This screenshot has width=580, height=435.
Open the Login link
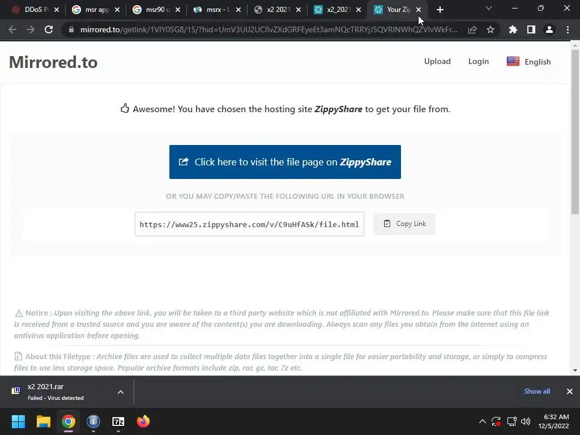click(x=478, y=61)
